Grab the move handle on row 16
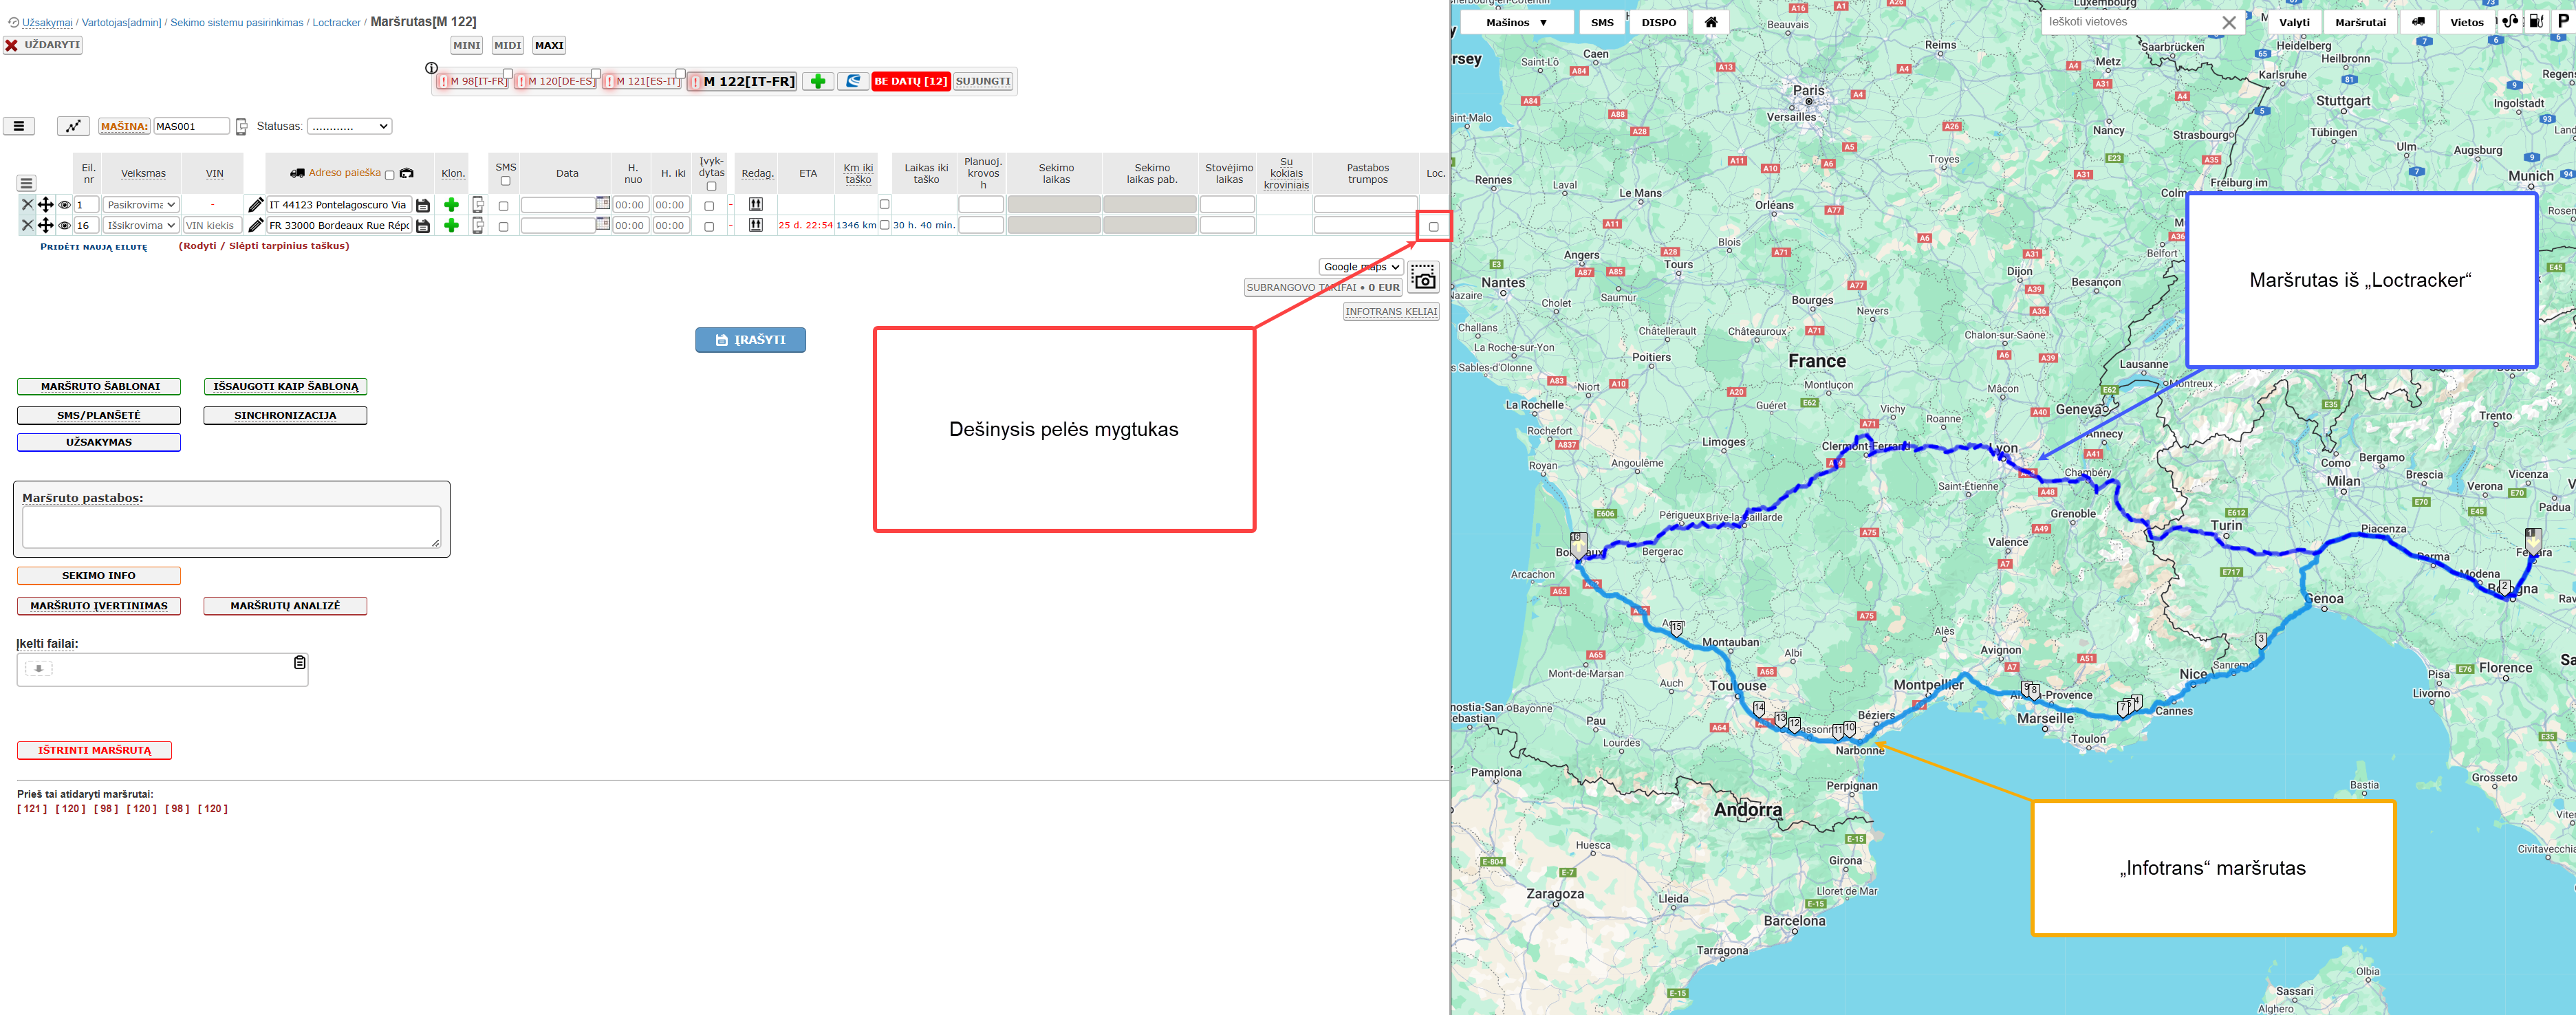This screenshot has height=1015, width=2576. pos(45,225)
